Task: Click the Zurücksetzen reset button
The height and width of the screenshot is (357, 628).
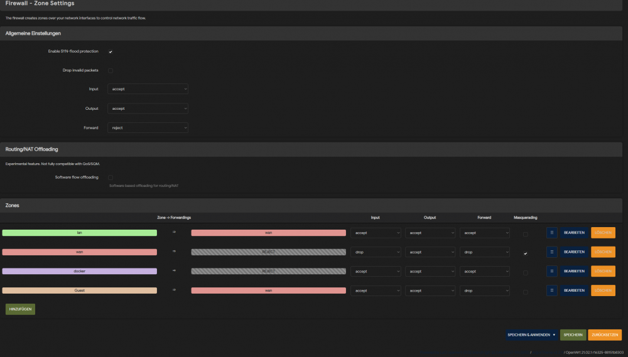Action: 604,334
